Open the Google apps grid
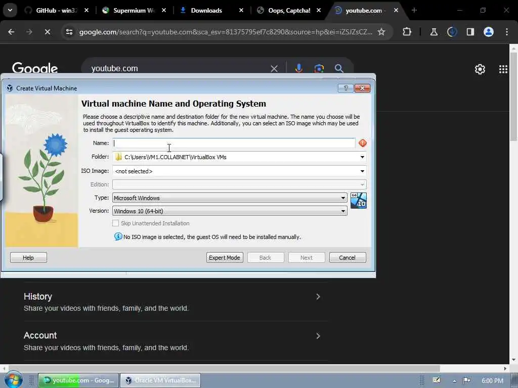This screenshot has width=518, height=388. pyautogui.click(x=503, y=69)
